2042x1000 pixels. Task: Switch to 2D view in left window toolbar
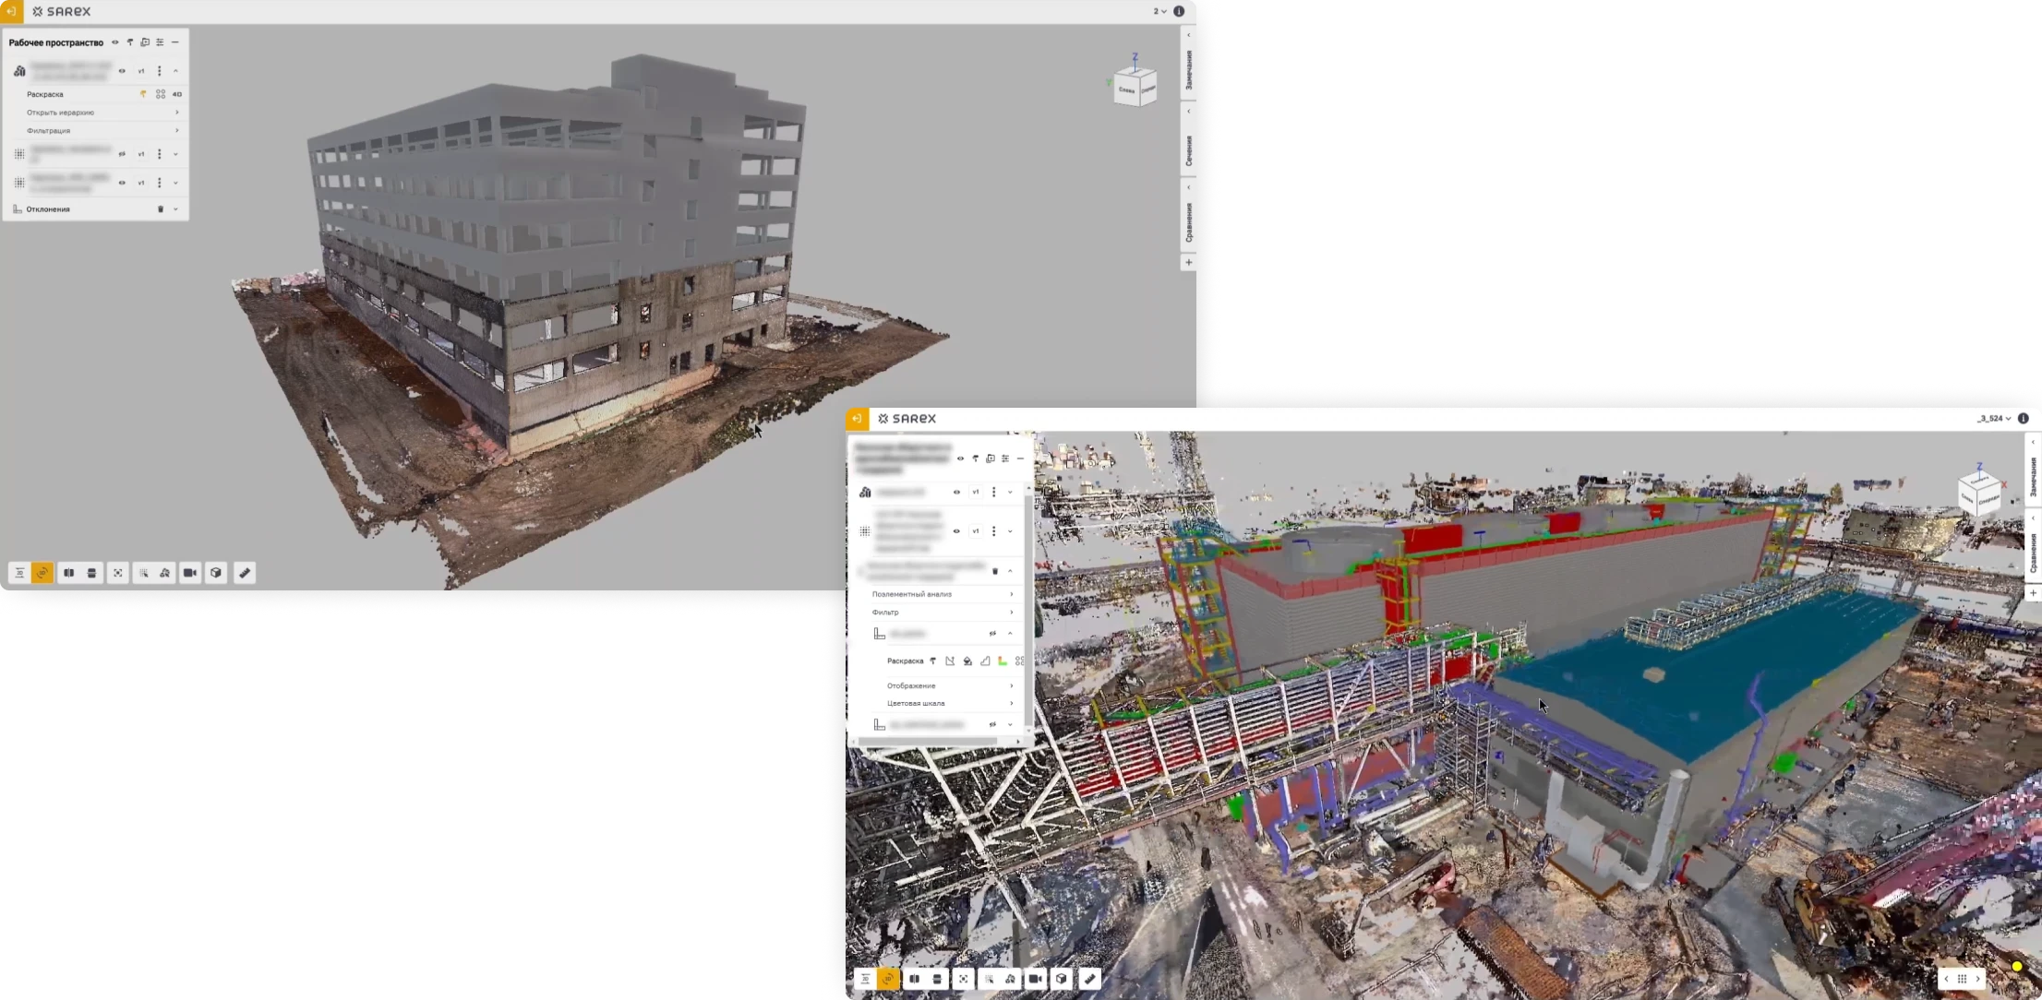pyautogui.click(x=19, y=573)
